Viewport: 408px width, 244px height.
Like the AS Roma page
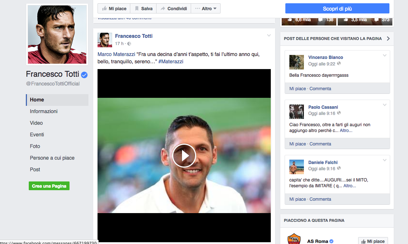point(373,241)
